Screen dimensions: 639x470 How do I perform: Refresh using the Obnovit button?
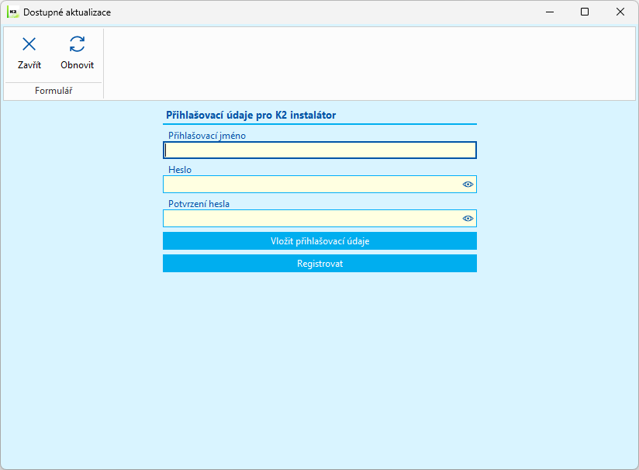point(77,54)
